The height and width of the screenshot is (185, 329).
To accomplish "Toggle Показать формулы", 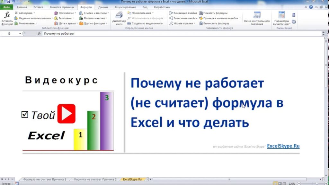I will tap(213, 13).
